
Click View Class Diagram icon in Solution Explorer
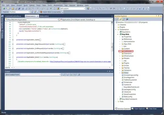click(127, 19)
